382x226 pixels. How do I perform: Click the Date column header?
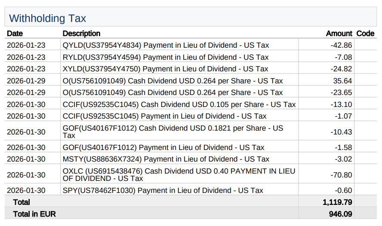(15, 34)
